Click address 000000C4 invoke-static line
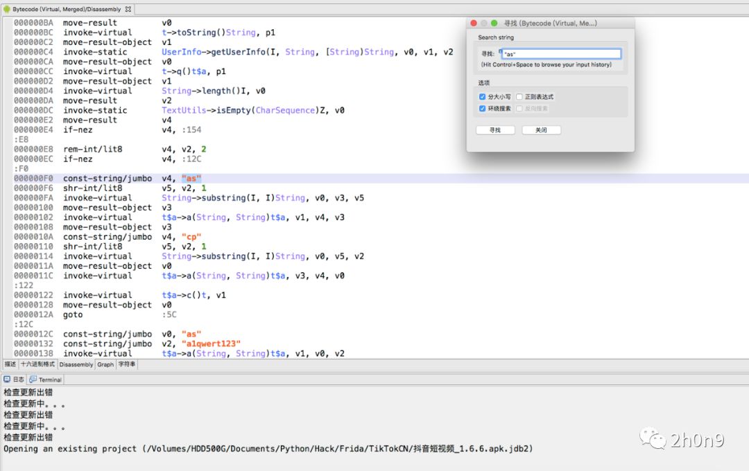The image size is (749, 471). 95,51
